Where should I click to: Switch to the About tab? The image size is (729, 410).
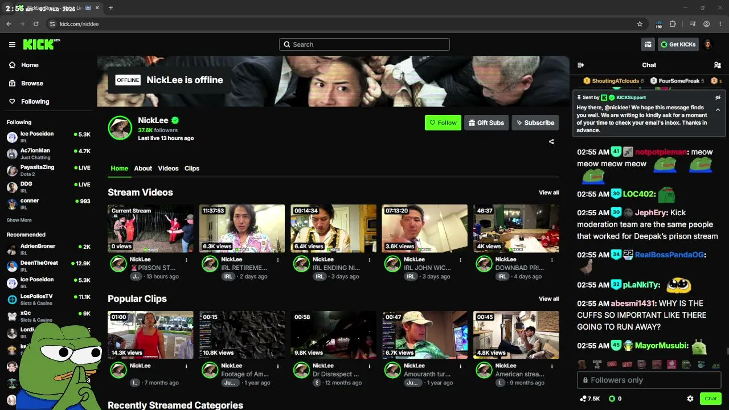143,169
